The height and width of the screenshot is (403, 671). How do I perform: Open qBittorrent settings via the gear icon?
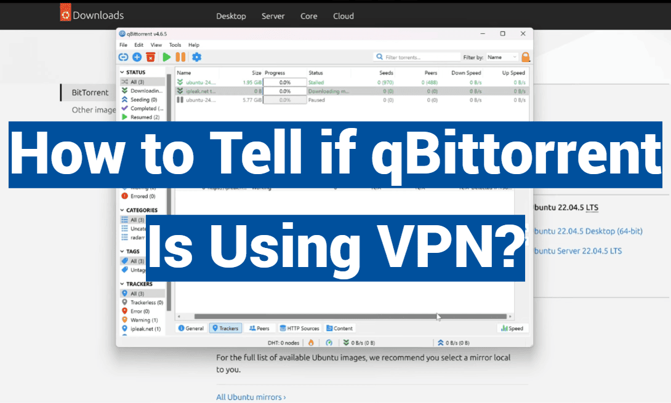[196, 57]
